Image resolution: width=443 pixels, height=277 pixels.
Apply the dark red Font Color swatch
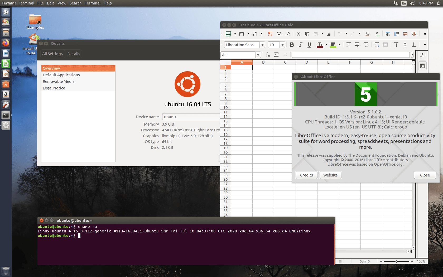tap(320, 45)
